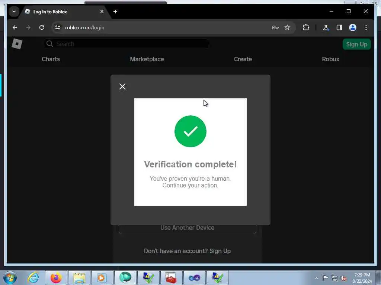The image size is (381, 285).
Task: Open Windows Media Player taskbar icon
Action: pyautogui.click(x=102, y=278)
